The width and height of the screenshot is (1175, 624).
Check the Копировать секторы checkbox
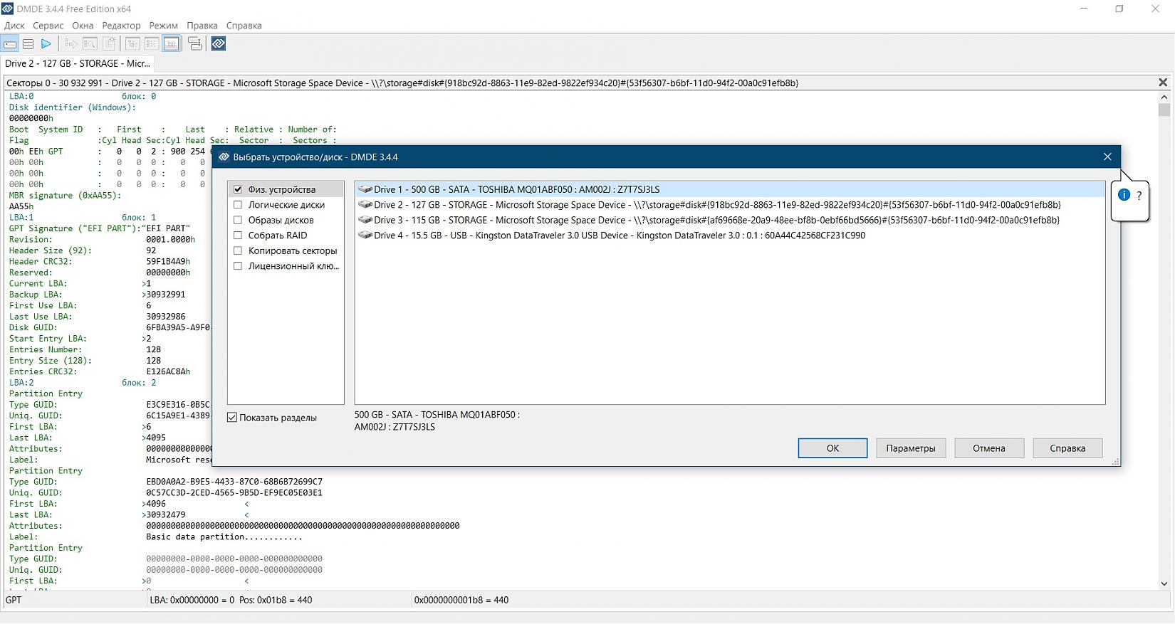click(x=238, y=251)
